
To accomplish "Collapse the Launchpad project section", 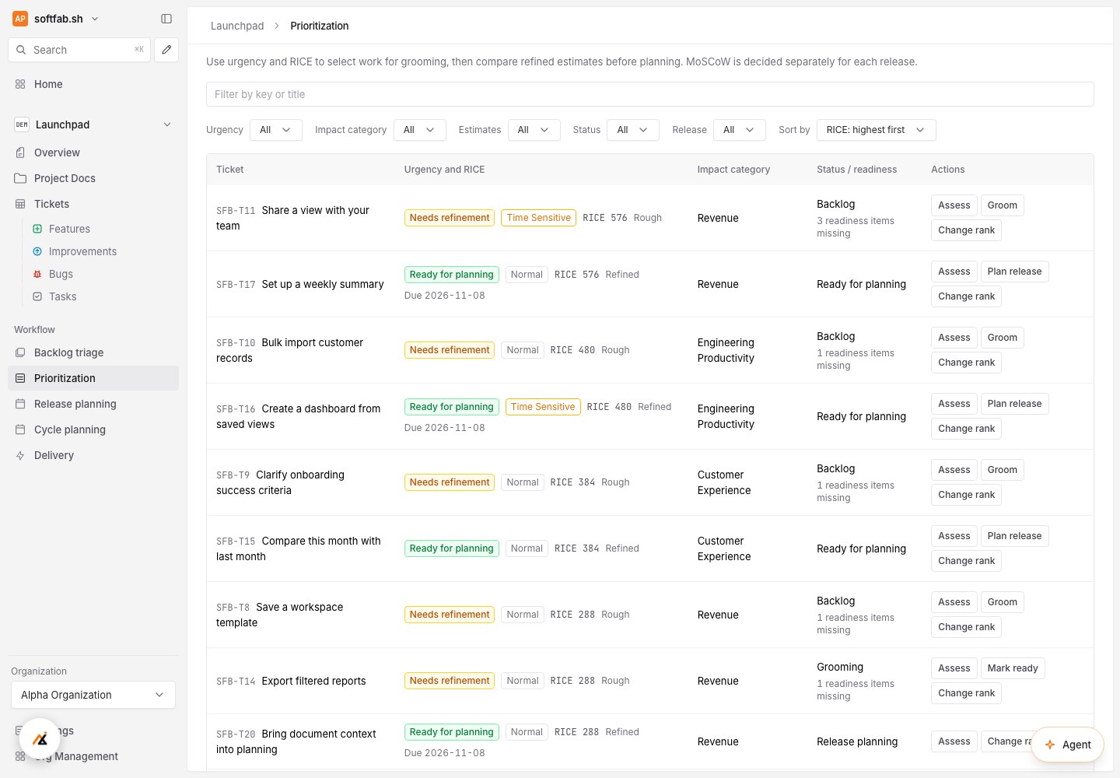I will tap(167, 124).
